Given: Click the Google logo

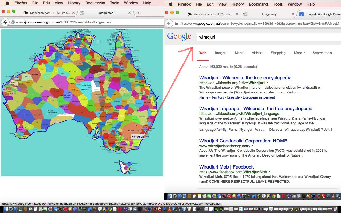Looking at the screenshot, I should pos(179,37).
